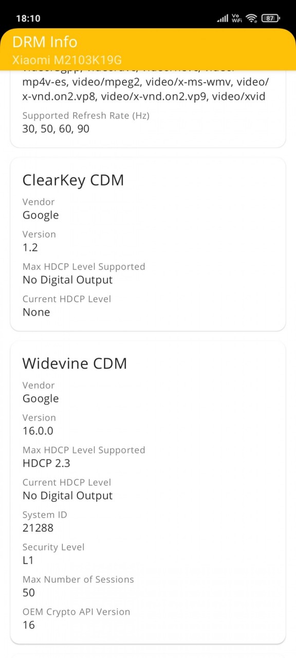Tap the video codec list text
The image size is (296, 658).
pos(146,83)
